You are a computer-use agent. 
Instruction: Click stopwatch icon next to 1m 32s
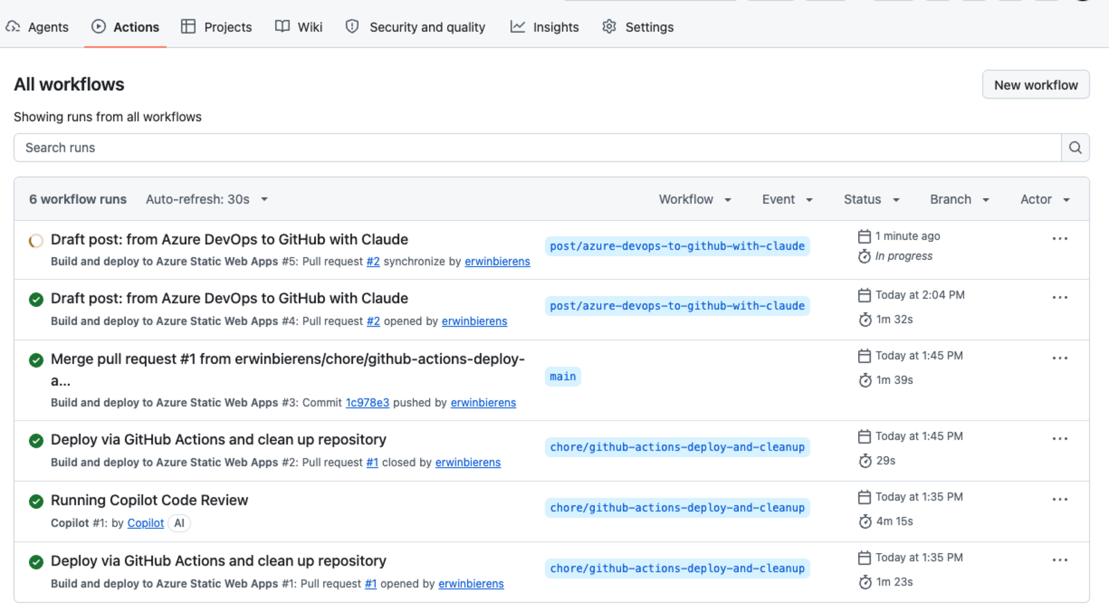point(864,320)
